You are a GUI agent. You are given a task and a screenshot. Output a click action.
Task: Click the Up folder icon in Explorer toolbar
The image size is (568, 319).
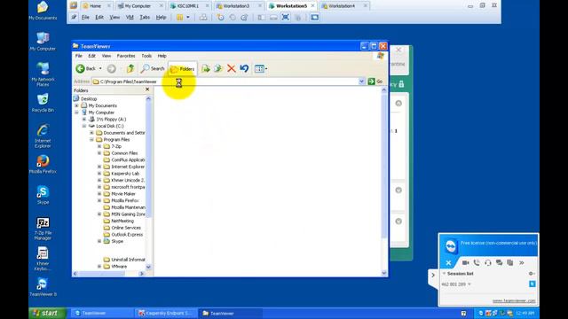click(x=130, y=68)
